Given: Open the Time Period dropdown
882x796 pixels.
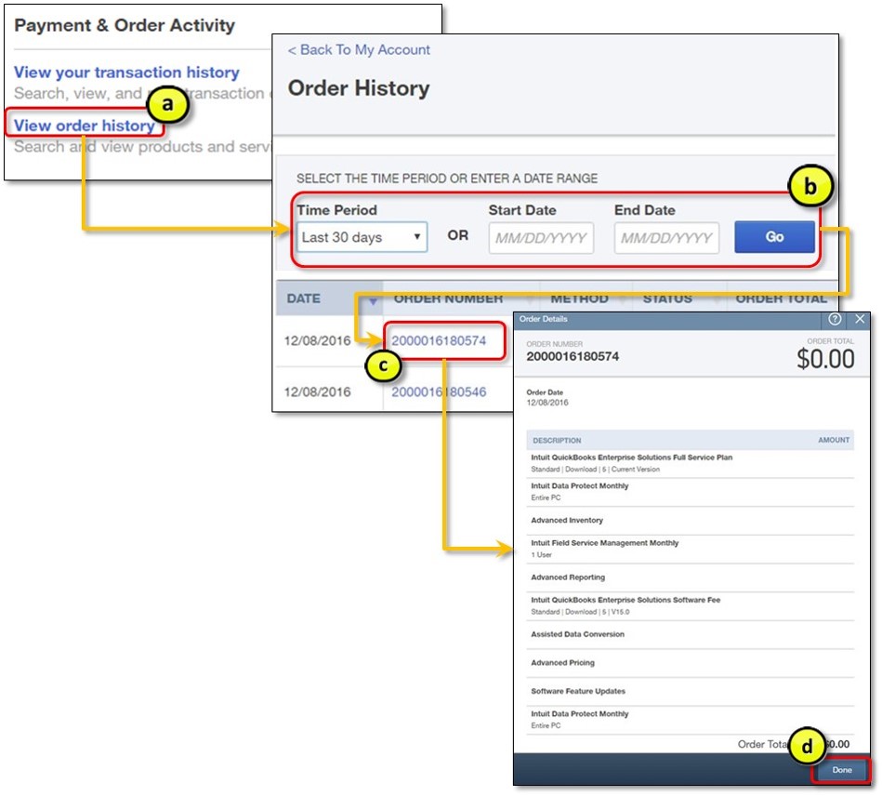Looking at the screenshot, I should [x=362, y=237].
